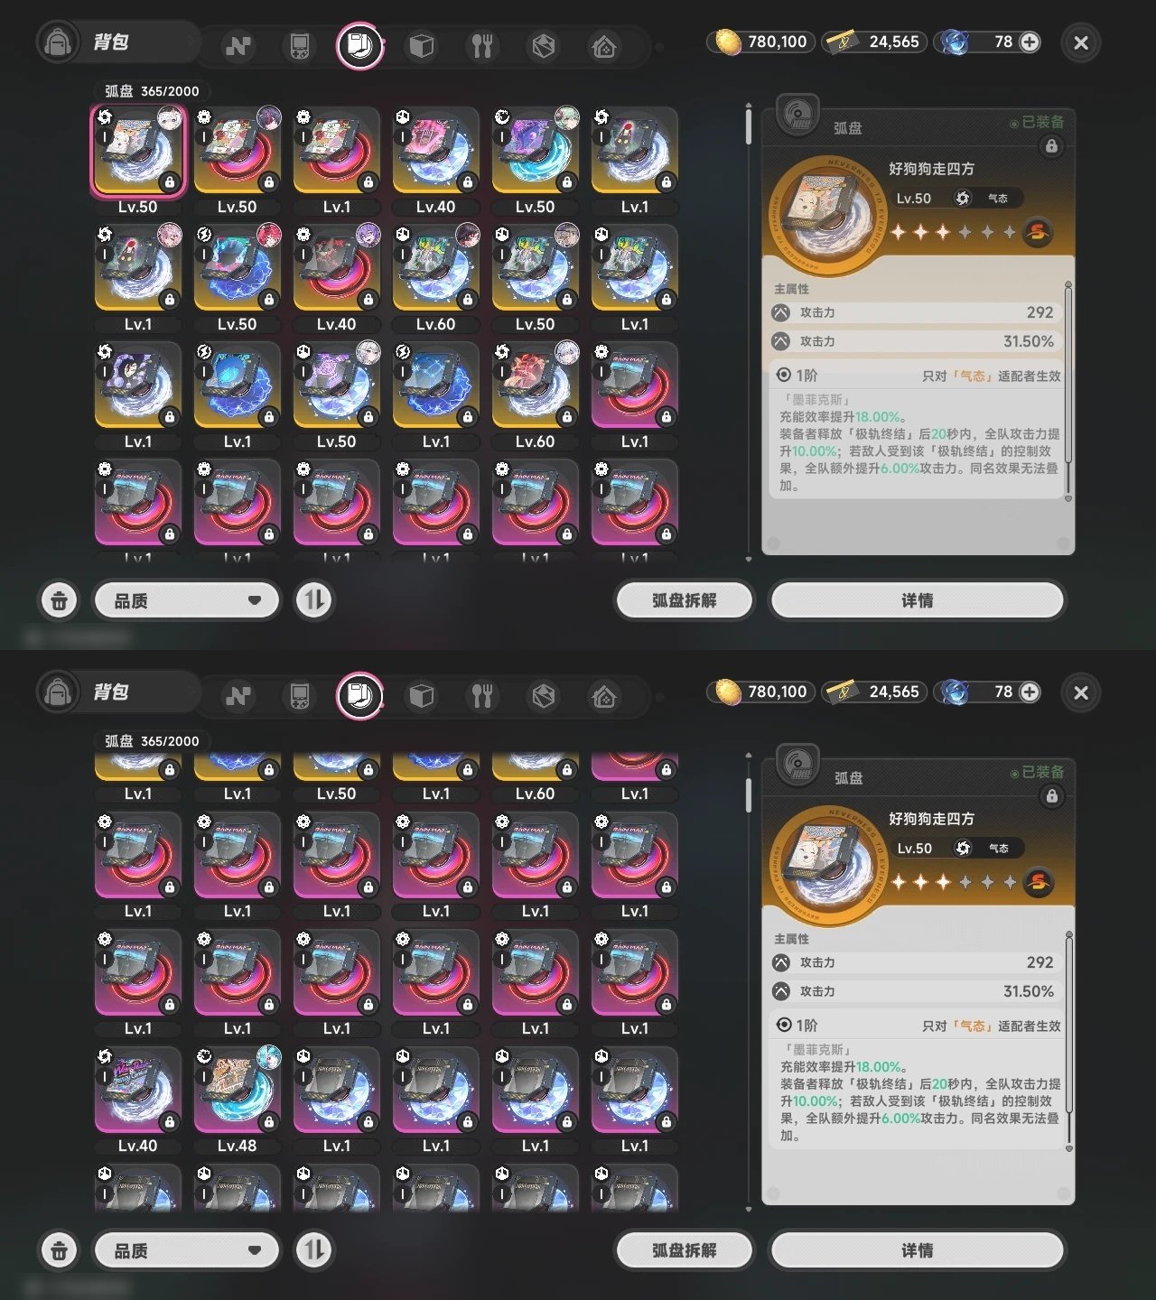The height and width of the screenshot is (1300, 1156).
Task: Toggle lock on the 好狗狗走四方 detail panel, upper view
Action: 1051,145
